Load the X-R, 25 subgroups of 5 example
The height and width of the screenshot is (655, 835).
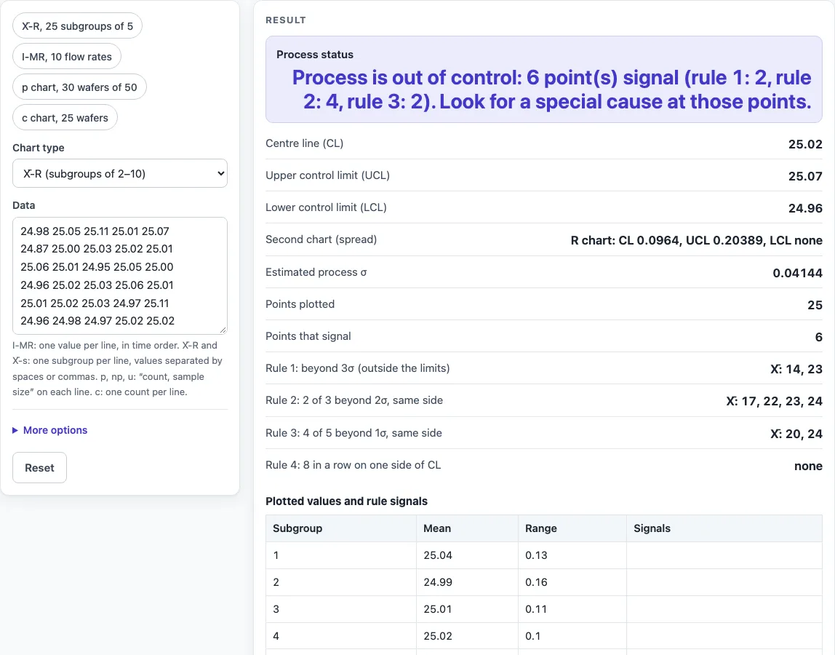click(77, 26)
